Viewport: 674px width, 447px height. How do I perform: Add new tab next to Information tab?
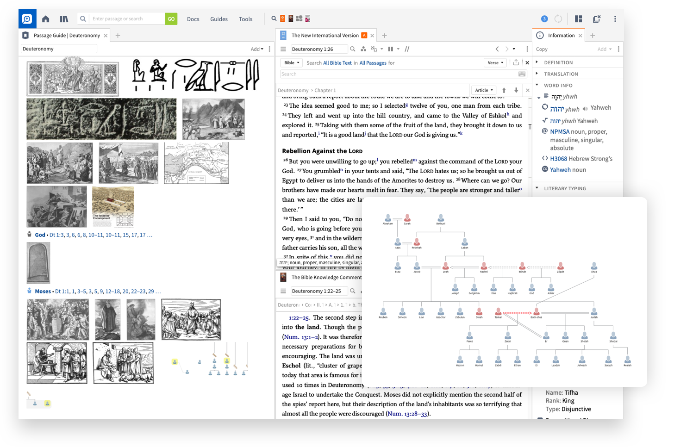click(x=592, y=36)
